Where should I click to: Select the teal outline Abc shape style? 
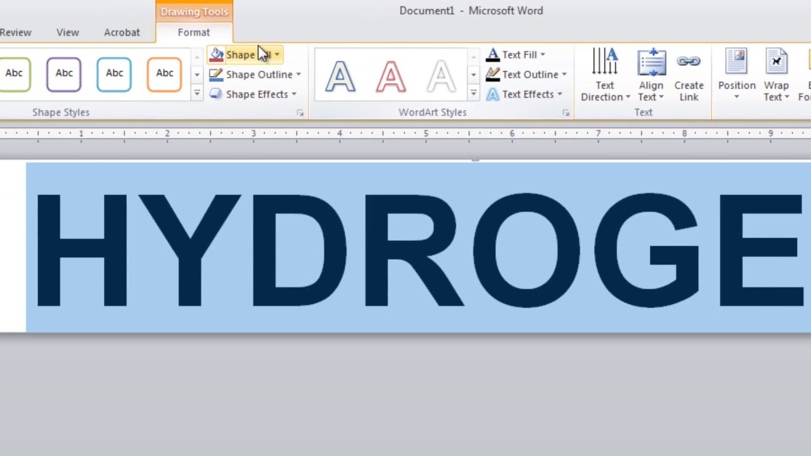114,74
